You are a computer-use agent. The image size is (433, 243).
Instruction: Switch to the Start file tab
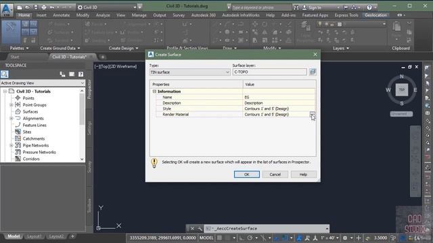coord(15,57)
